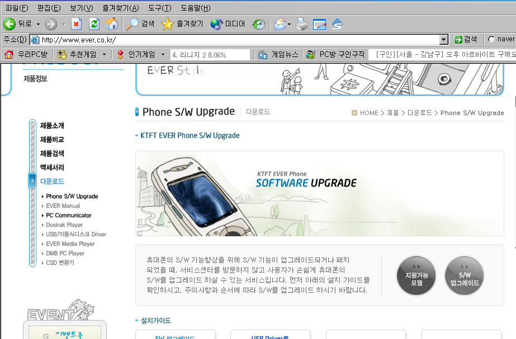Open the 즐겨찾기(A) menu
Image resolution: width=516 pixels, height=339 pixels.
coord(121,8)
